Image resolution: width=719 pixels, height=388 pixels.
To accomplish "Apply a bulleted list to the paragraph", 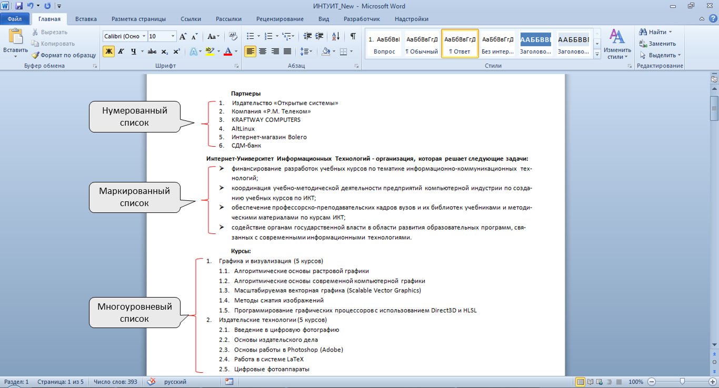I will coord(250,36).
